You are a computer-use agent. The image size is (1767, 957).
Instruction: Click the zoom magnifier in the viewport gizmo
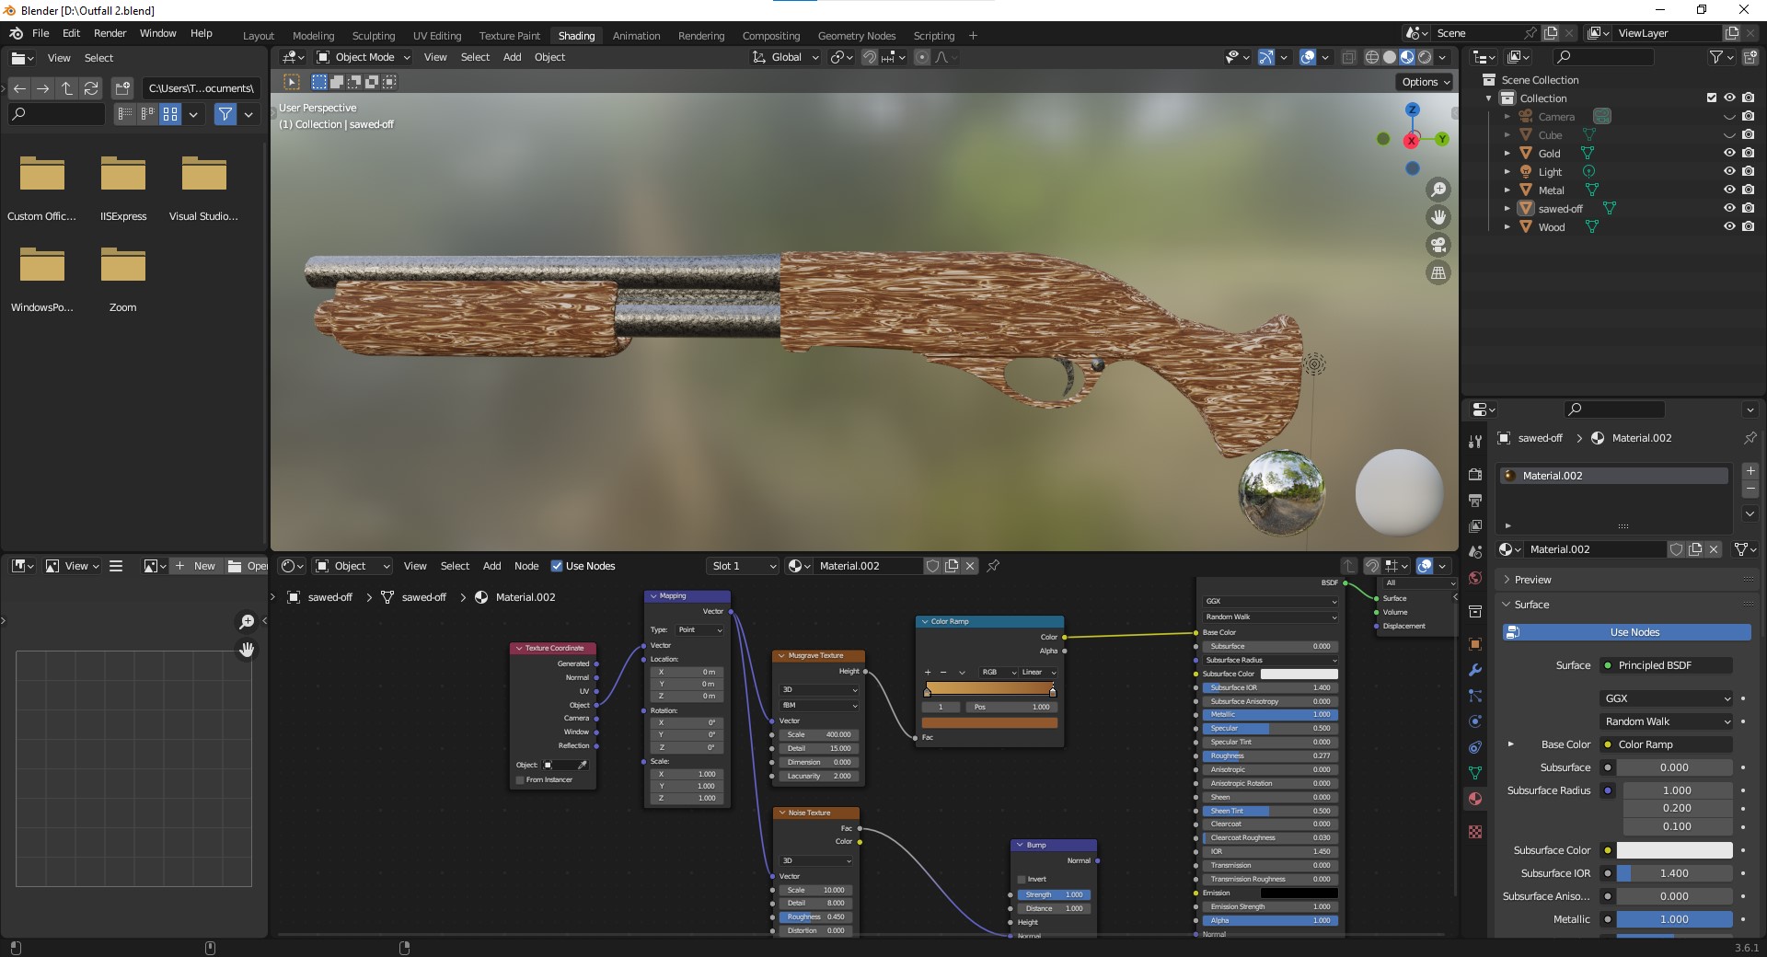[x=1439, y=189]
